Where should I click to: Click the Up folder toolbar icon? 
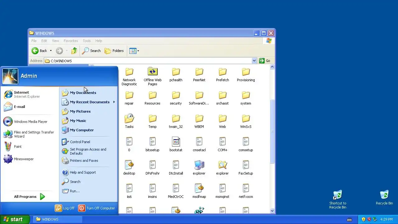click(x=74, y=51)
